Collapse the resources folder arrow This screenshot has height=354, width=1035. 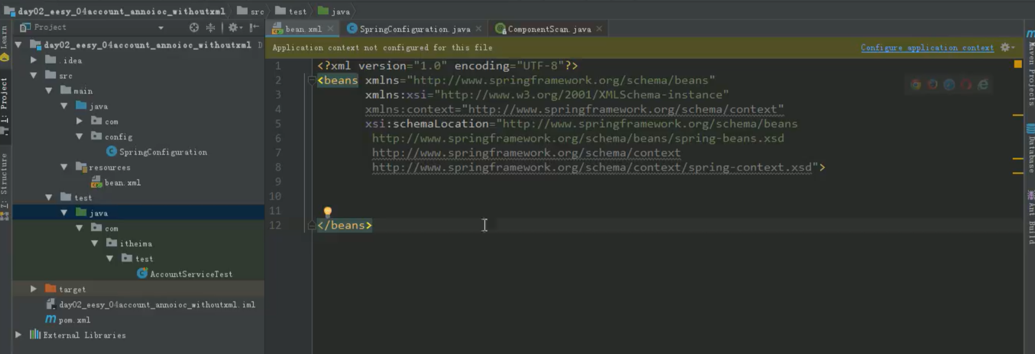[64, 167]
